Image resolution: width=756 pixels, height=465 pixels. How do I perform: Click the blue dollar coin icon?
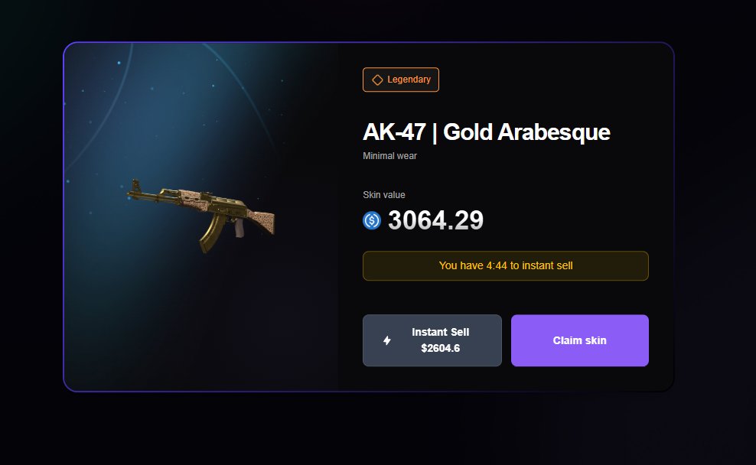pos(372,221)
